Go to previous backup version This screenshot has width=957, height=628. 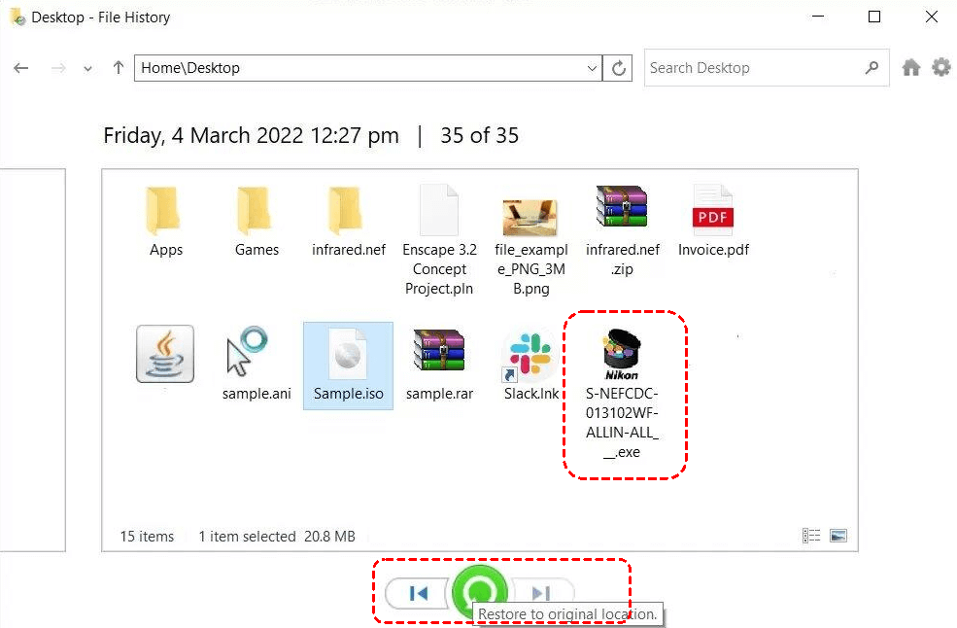(x=418, y=593)
